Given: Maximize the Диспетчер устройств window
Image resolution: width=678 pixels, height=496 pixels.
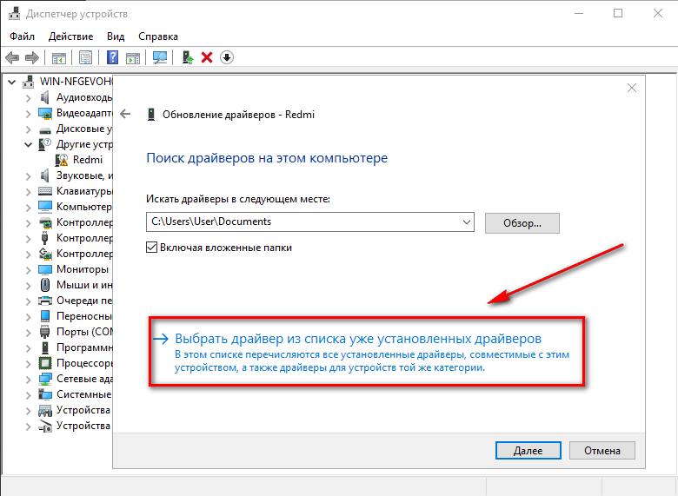Looking at the screenshot, I should 618,13.
